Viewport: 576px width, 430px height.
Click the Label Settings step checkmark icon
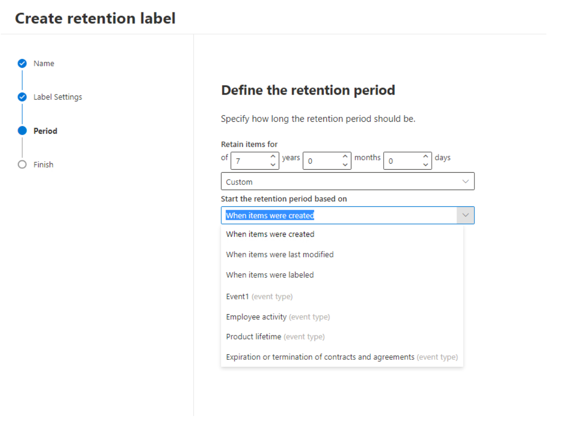[x=22, y=97]
